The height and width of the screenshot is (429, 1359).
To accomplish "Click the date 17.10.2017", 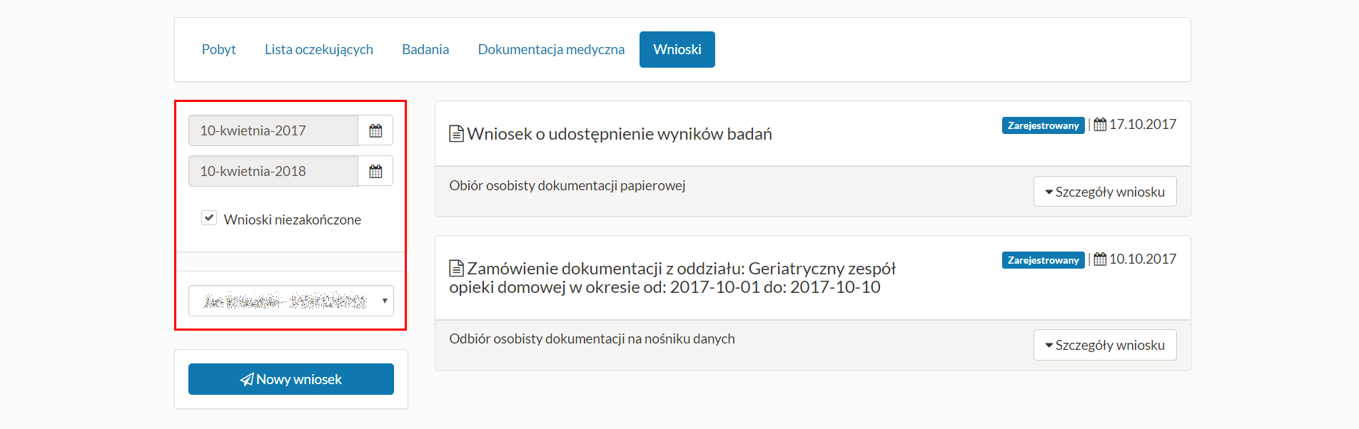I will coord(1143,125).
